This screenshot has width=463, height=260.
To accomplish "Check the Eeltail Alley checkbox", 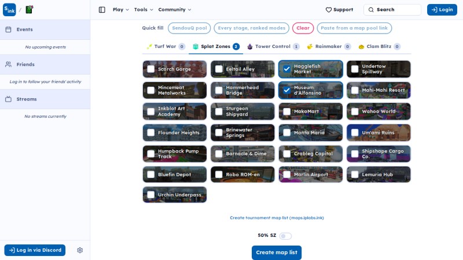I will click(219, 69).
